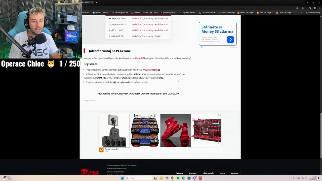Click the blue arrow on Money S3 ad
The image size is (322, 181).
pos(230,39)
